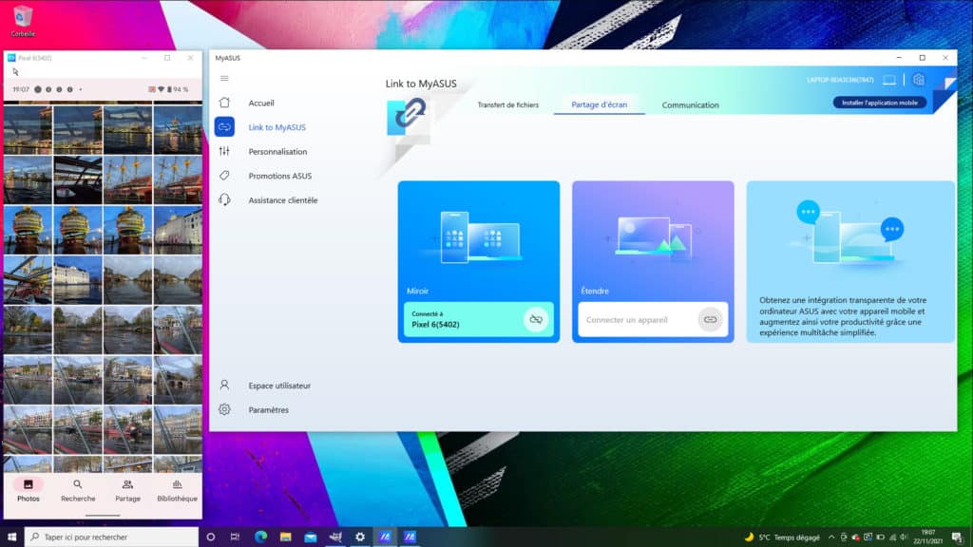Image resolution: width=973 pixels, height=547 pixels.
Task: Select the Partage d'écran tab
Action: click(599, 104)
